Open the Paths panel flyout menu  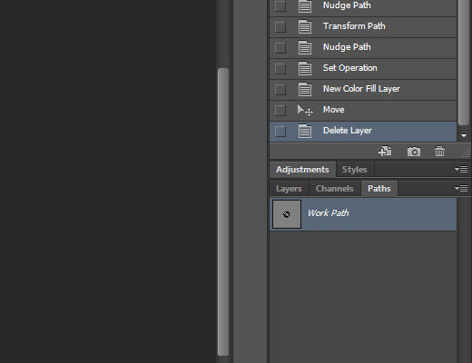pos(461,189)
